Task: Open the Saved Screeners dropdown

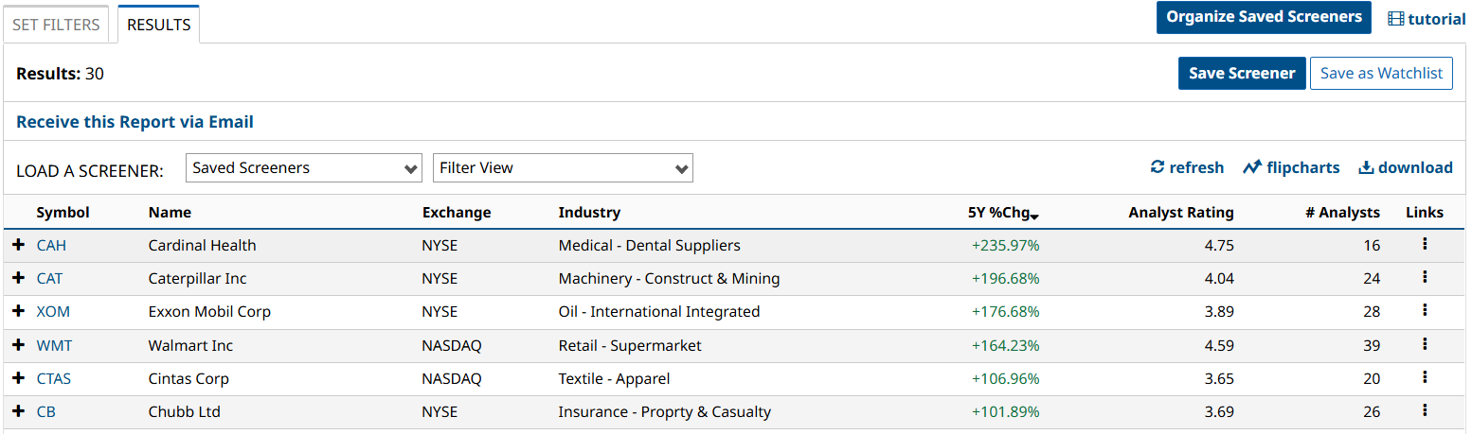Action: [x=304, y=168]
